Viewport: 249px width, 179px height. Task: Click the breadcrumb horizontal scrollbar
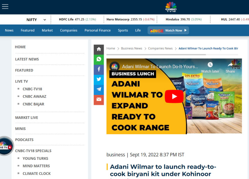[x=156, y=54]
